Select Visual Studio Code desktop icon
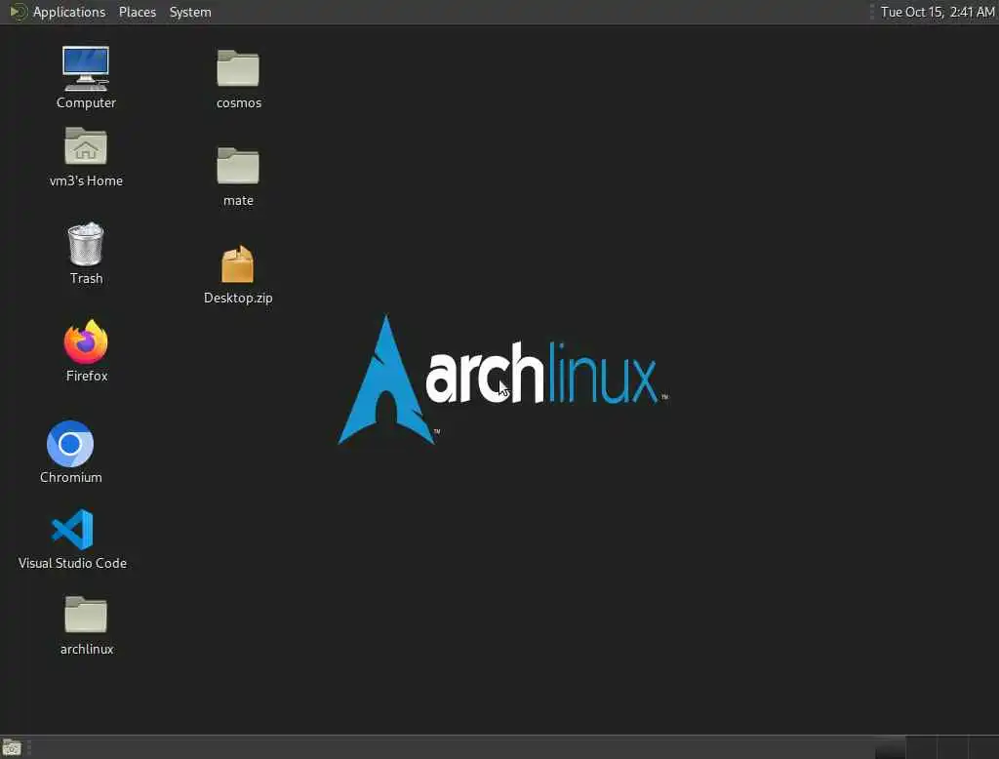This screenshot has width=999, height=759. coord(72,529)
